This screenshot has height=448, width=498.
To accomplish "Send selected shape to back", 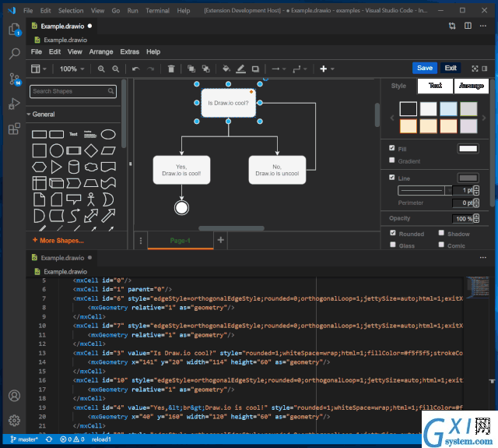I will (205, 69).
